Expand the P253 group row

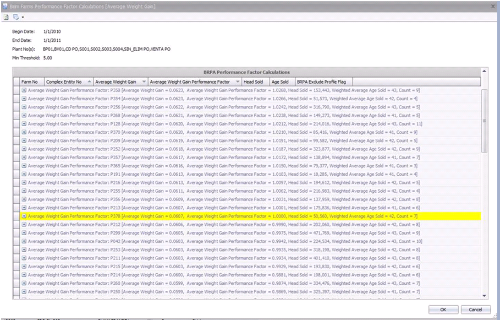[24, 250]
